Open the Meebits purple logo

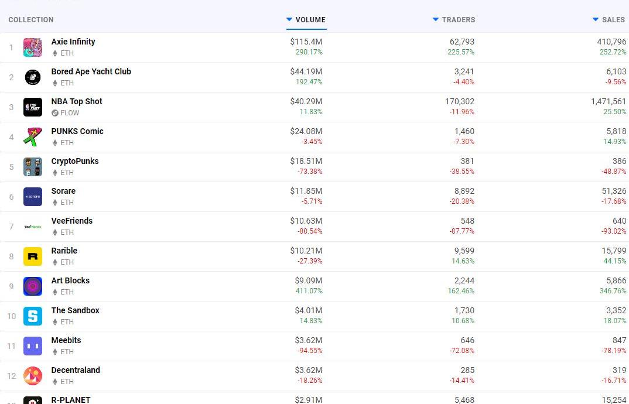(x=32, y=346)
